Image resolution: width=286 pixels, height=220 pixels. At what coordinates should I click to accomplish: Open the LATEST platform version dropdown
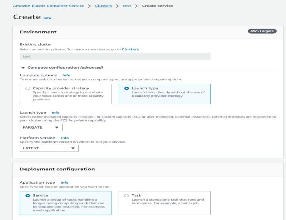click(x=49, y=148)
